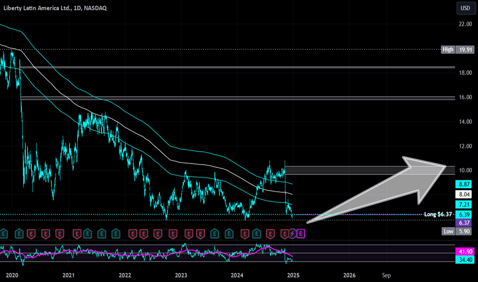Click the magenta upcoming earnings E marker

[x=301, y=234]
